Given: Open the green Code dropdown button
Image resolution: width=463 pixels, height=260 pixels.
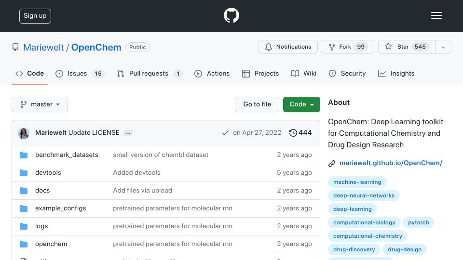Looking at the screenshot, I should click(301, 104).
